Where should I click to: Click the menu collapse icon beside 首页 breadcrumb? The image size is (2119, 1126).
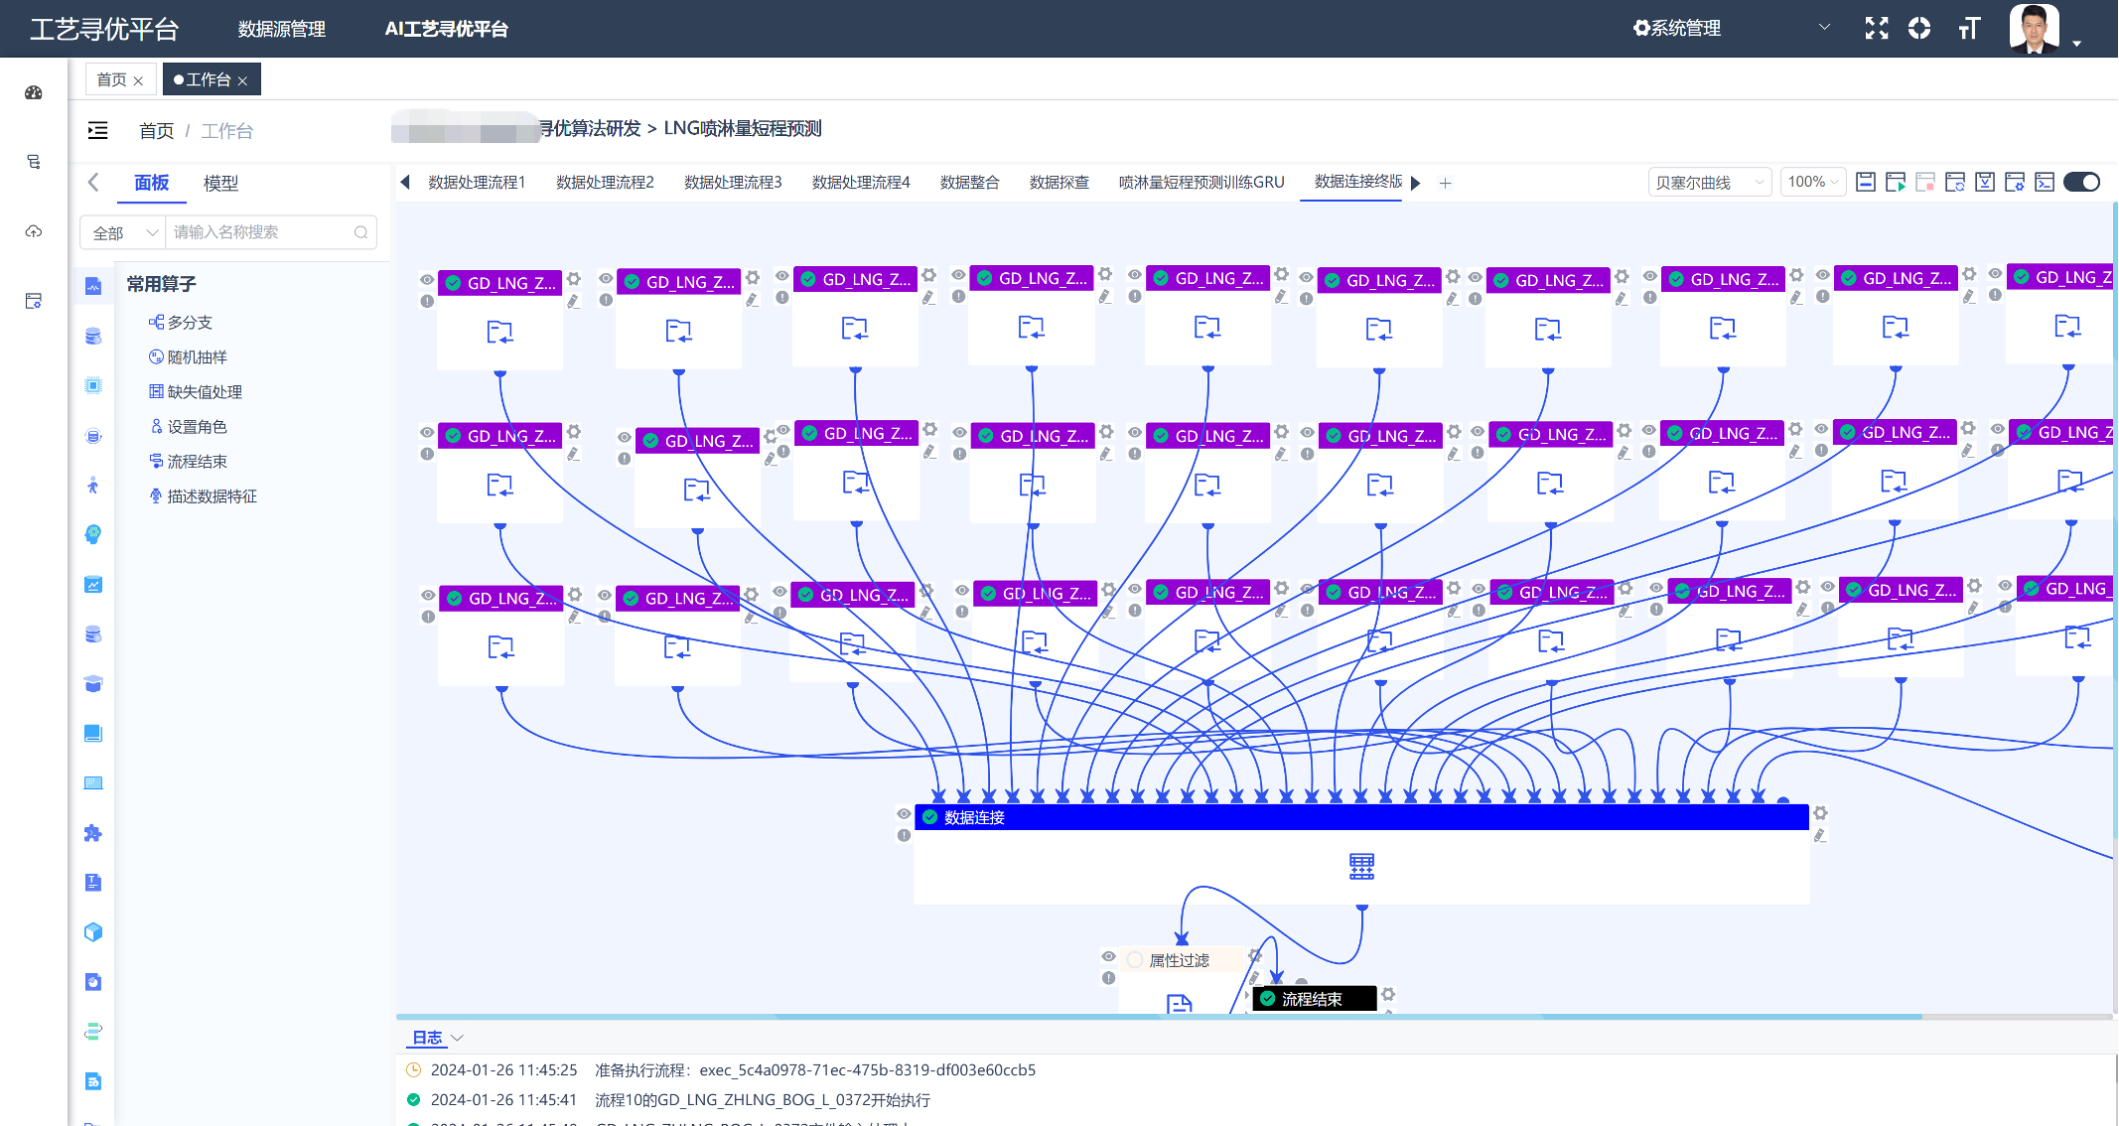click(x=97, y=130)
